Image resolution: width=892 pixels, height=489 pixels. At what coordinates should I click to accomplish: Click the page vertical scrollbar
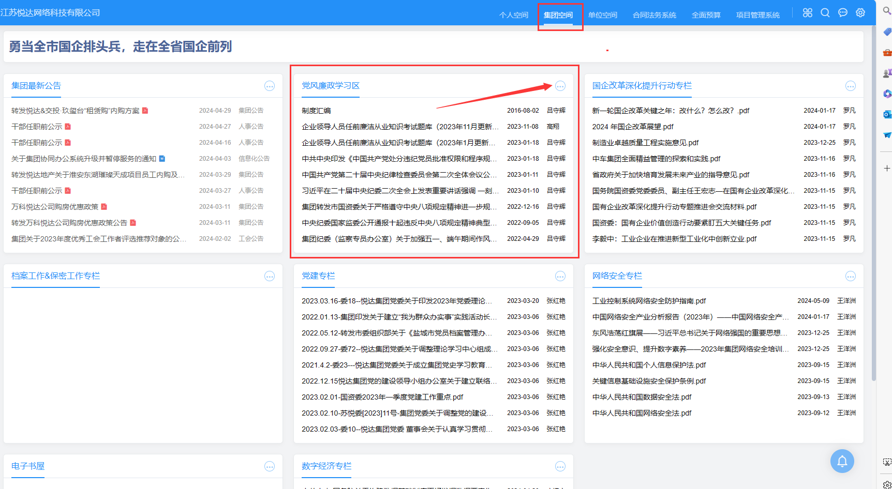873,207
